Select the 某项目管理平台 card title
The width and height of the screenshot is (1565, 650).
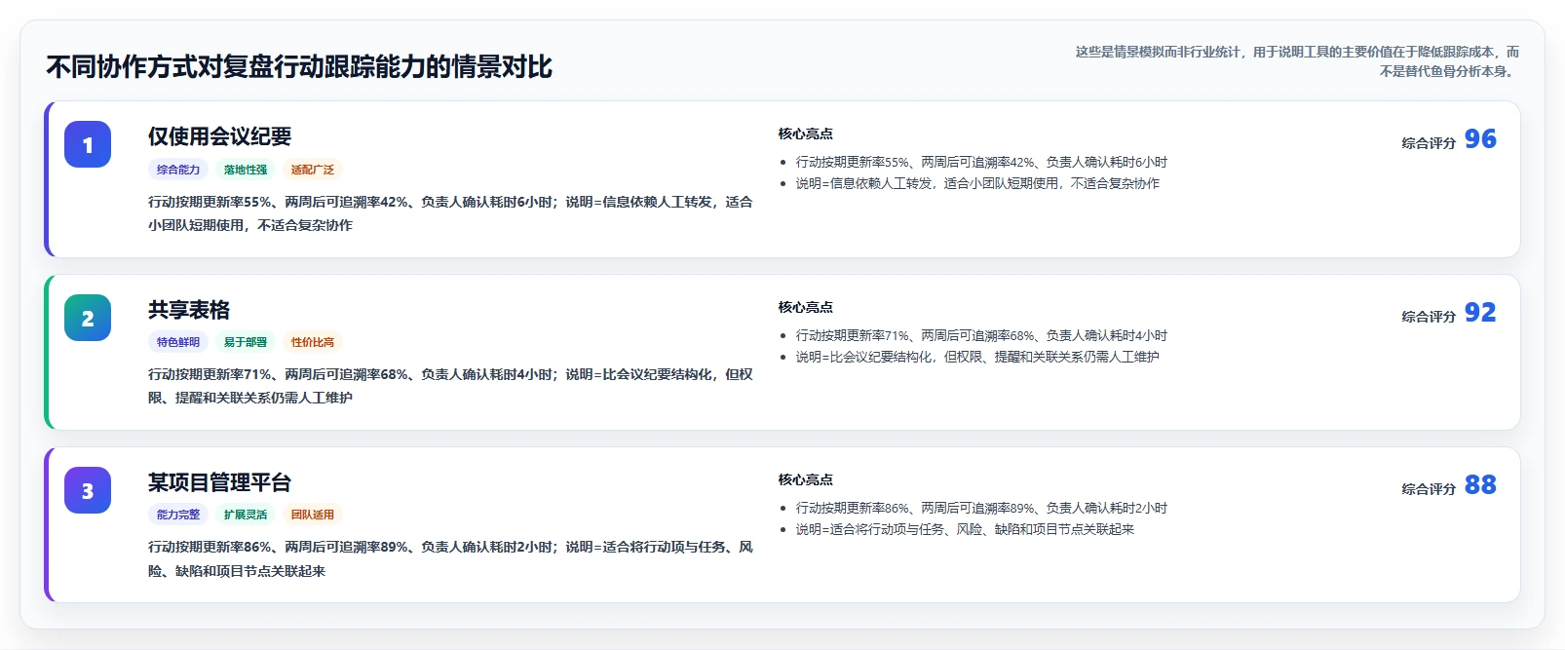point(220,482)
